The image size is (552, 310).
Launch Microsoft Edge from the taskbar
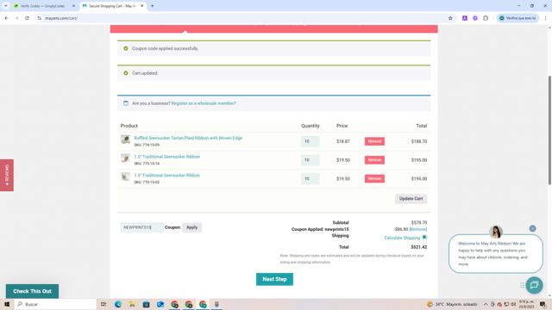click(x=118, y=304)
